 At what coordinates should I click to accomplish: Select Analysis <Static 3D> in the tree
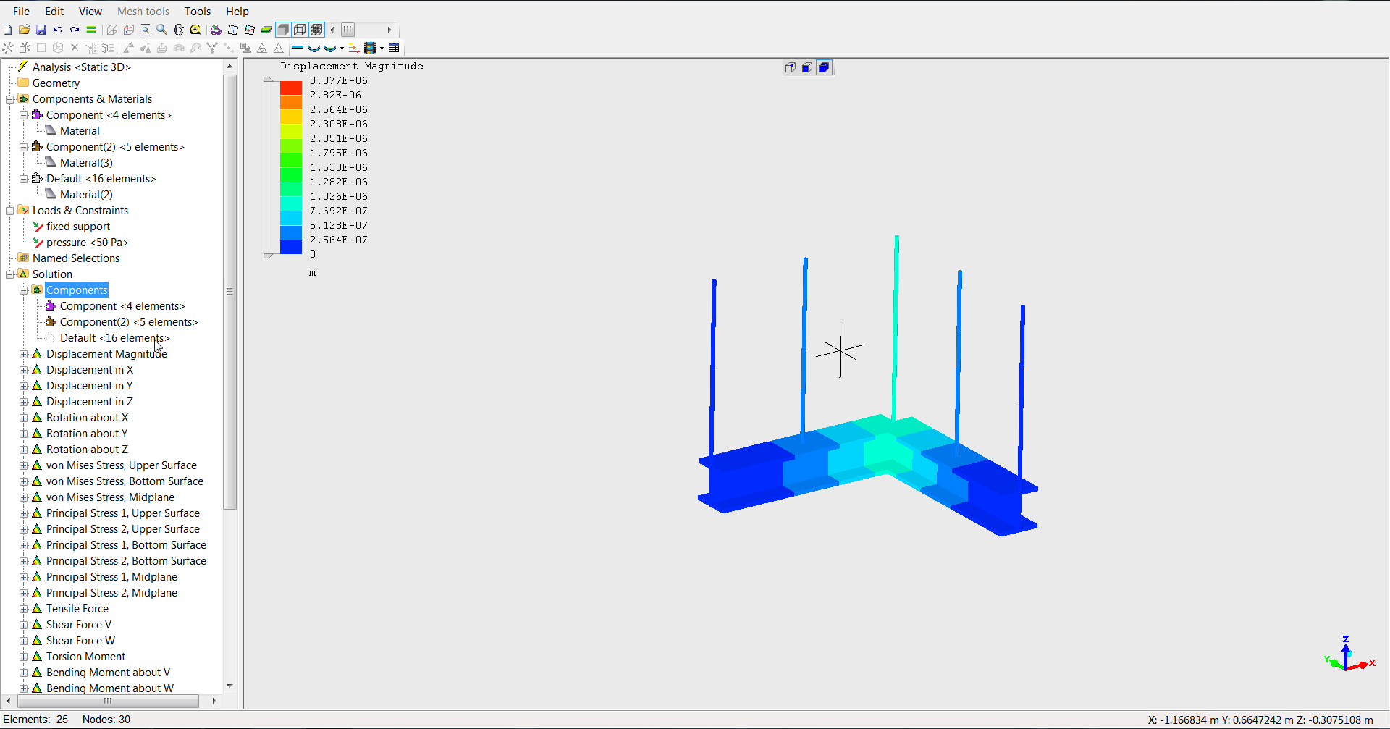82,67
